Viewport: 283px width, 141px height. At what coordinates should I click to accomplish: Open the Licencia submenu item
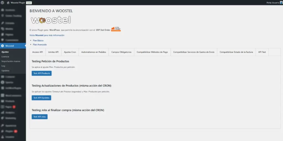5,57
